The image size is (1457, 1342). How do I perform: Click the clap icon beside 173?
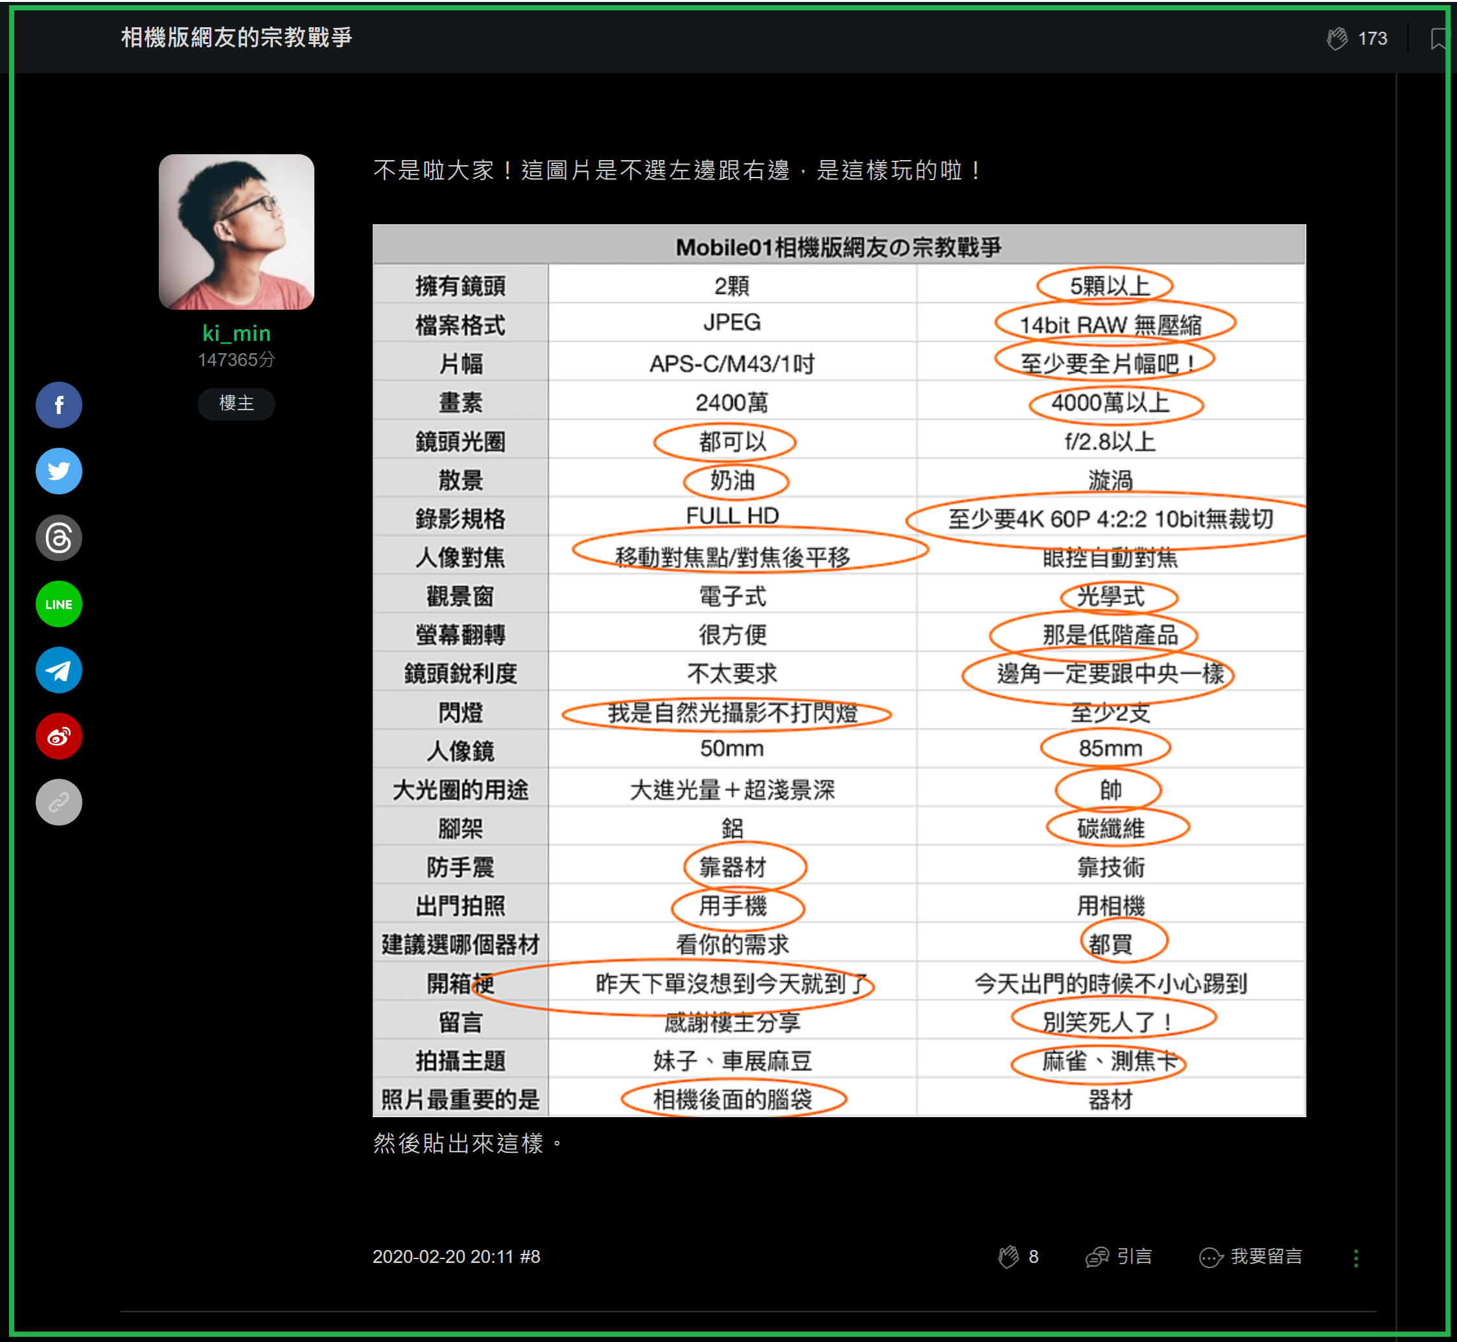pos(1337,38)
